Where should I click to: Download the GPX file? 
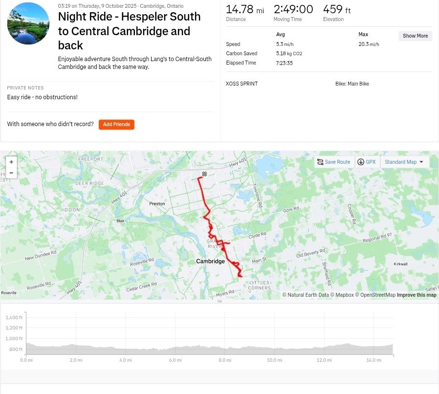coord(367,162)
